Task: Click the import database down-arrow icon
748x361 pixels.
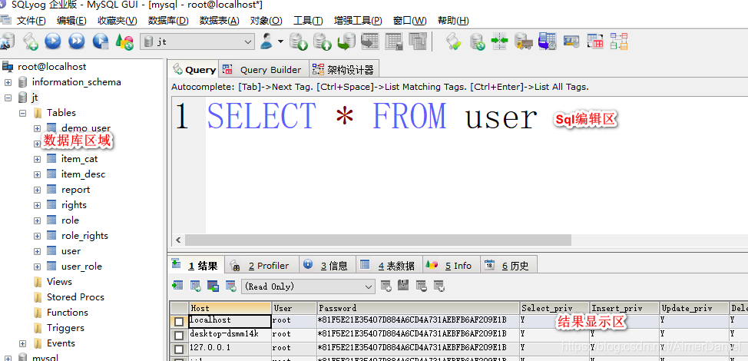Action: pyautogui.click(x=299, y=41)
